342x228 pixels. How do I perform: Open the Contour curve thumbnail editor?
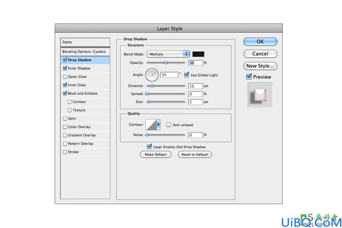(x=151, y=125)
